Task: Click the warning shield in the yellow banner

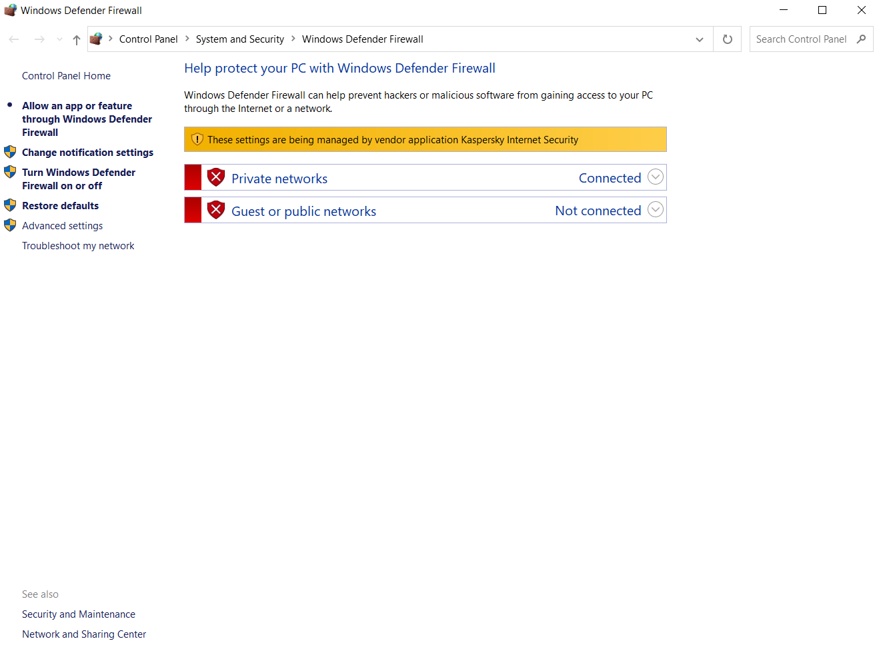Action: [x=197, y=139]
